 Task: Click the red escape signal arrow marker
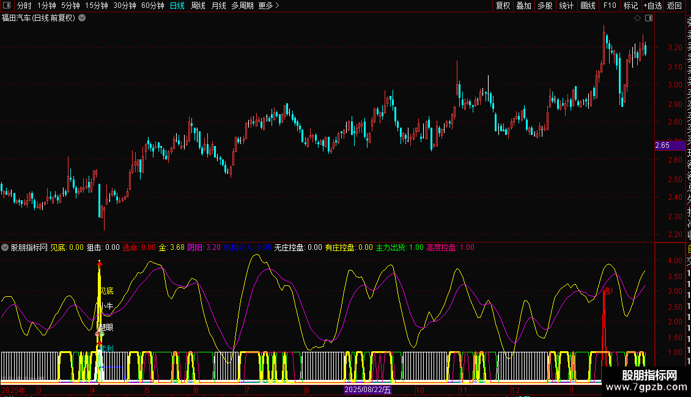coord(607,291)
